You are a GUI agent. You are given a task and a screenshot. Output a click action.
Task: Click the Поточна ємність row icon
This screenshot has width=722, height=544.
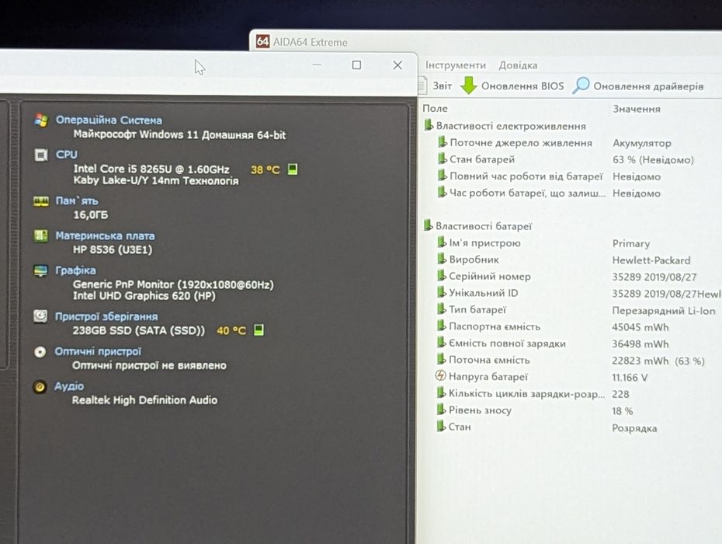442,359
